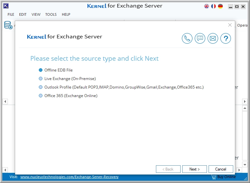Click the bottom-left horizontal scroll left arrow

click(5, 170)
